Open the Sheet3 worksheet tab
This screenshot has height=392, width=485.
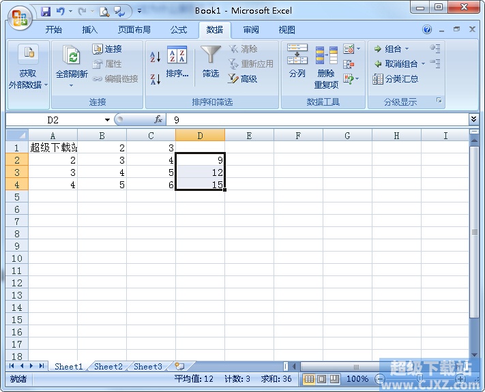click(x=148, y=367)
